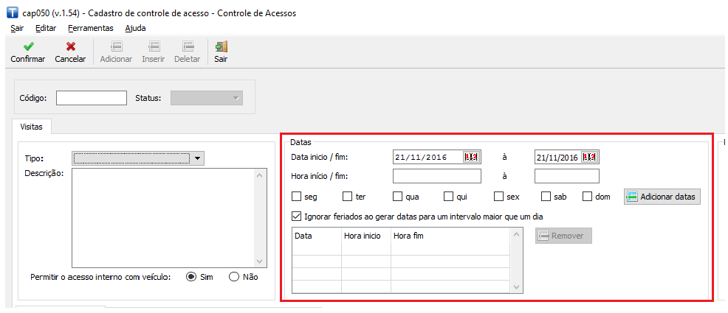Click the dates table scrollbar down arrow
This screenshot has height=313, width=728.
(517, 286)
